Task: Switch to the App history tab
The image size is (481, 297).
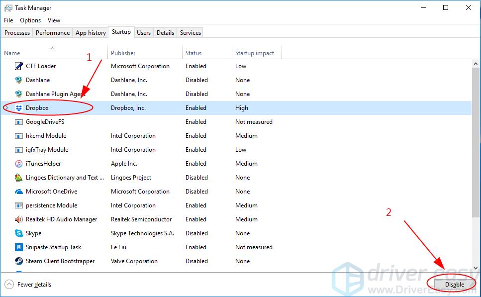Action: point(90,32)
